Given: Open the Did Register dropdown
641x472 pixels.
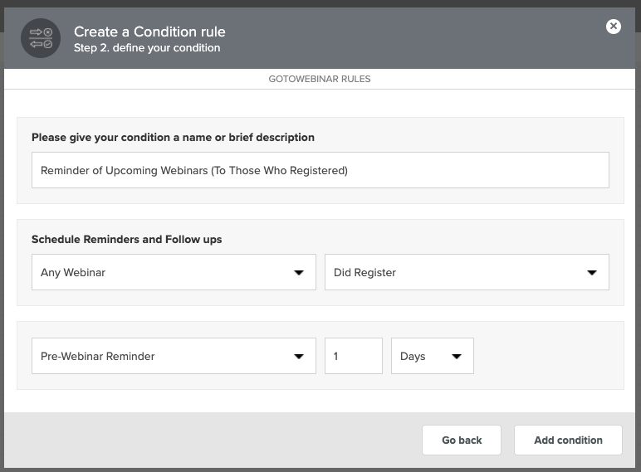Looking at the screenshot, I should click(x=467, y=272).
